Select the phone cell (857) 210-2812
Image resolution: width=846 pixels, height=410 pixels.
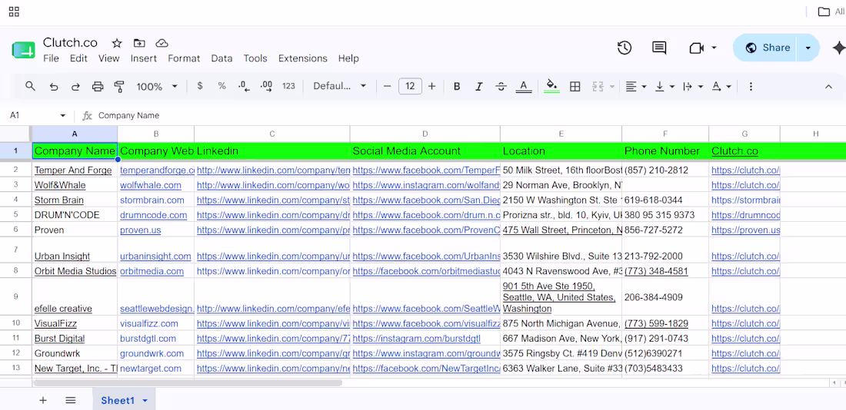coord(665,170)
